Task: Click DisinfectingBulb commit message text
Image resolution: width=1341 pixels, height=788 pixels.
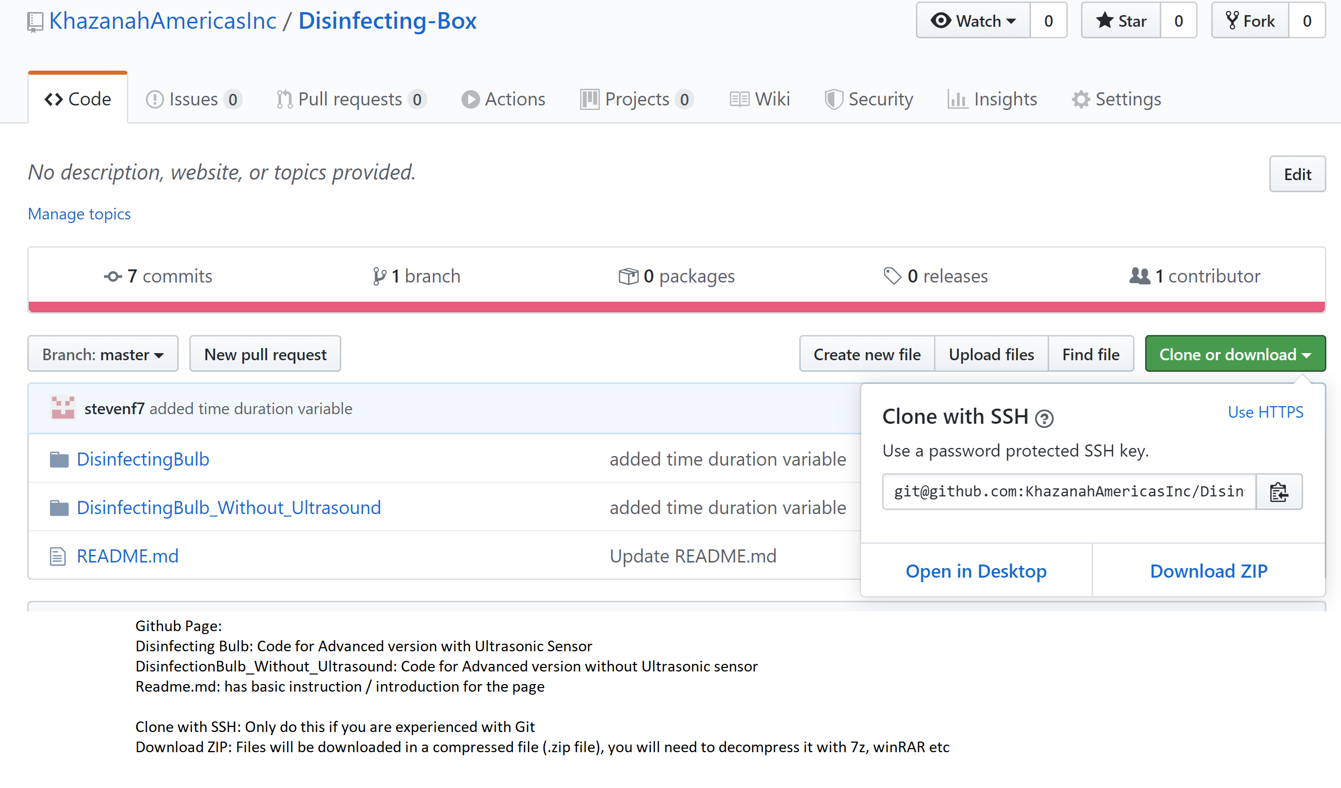Action: point(728,460)
